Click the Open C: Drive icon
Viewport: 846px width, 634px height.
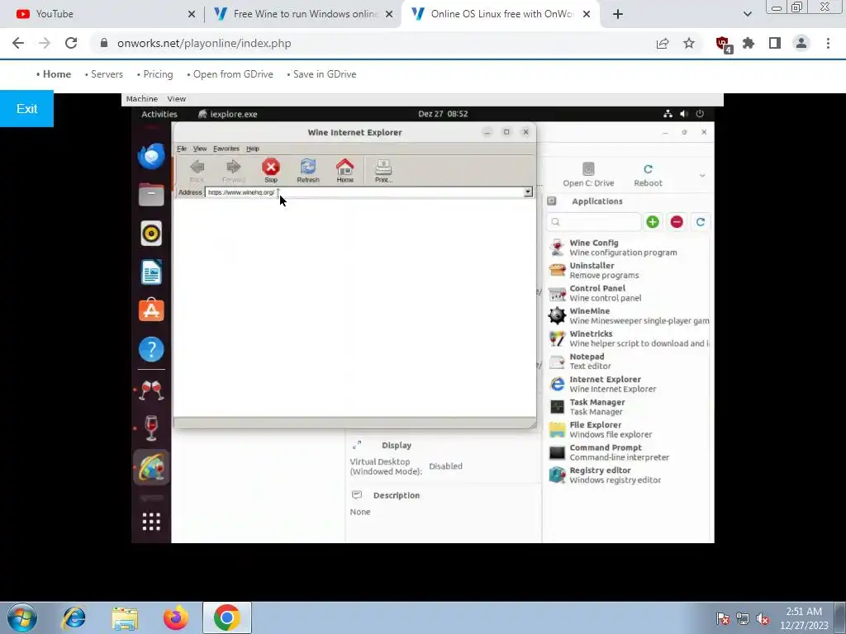(x=588, y=175)
